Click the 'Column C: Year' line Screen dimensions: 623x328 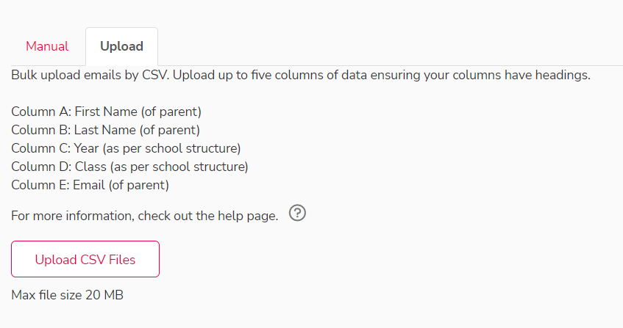(126, 148)
